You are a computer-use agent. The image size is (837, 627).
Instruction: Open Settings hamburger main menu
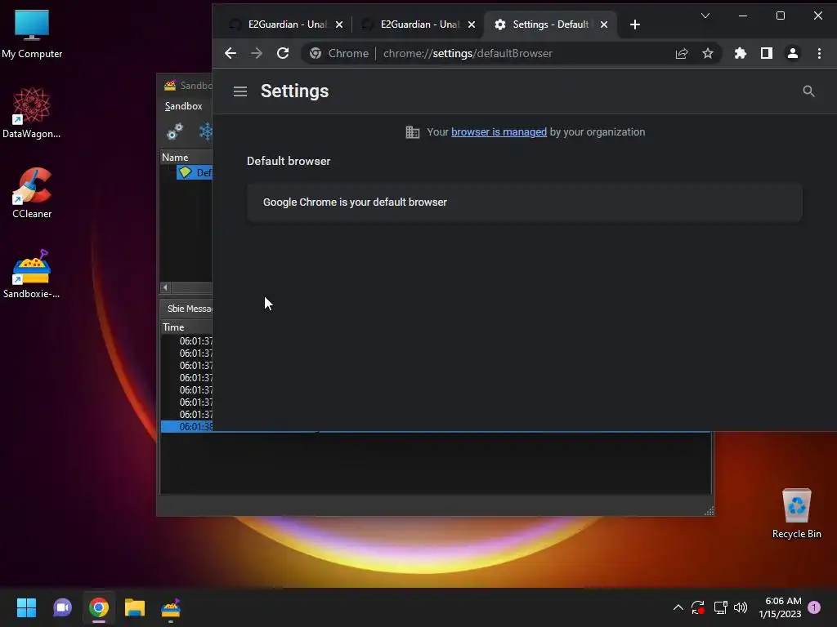coord(240,91)
